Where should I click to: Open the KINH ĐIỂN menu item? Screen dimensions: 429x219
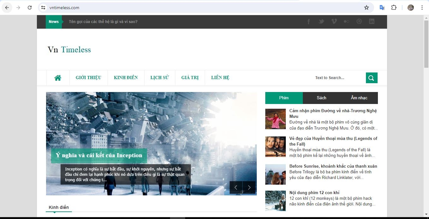click(x=126, y=78)
